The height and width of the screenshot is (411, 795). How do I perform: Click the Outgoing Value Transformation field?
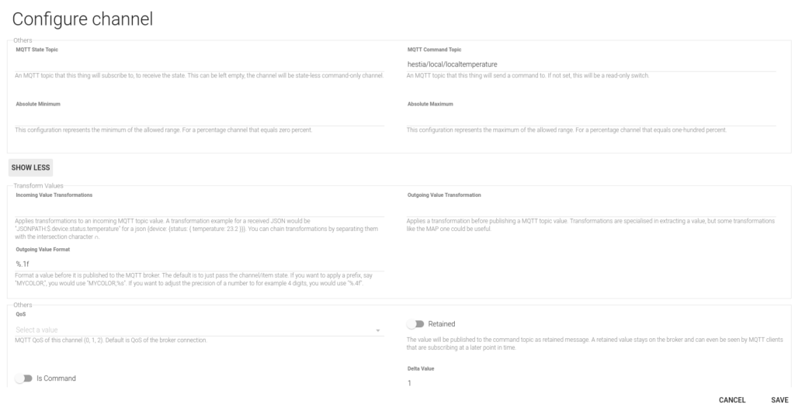[591, 209]
